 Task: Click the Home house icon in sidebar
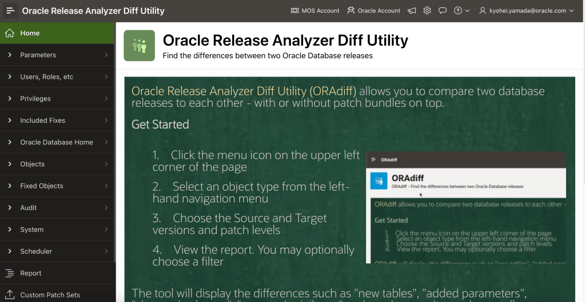point(9,33)
